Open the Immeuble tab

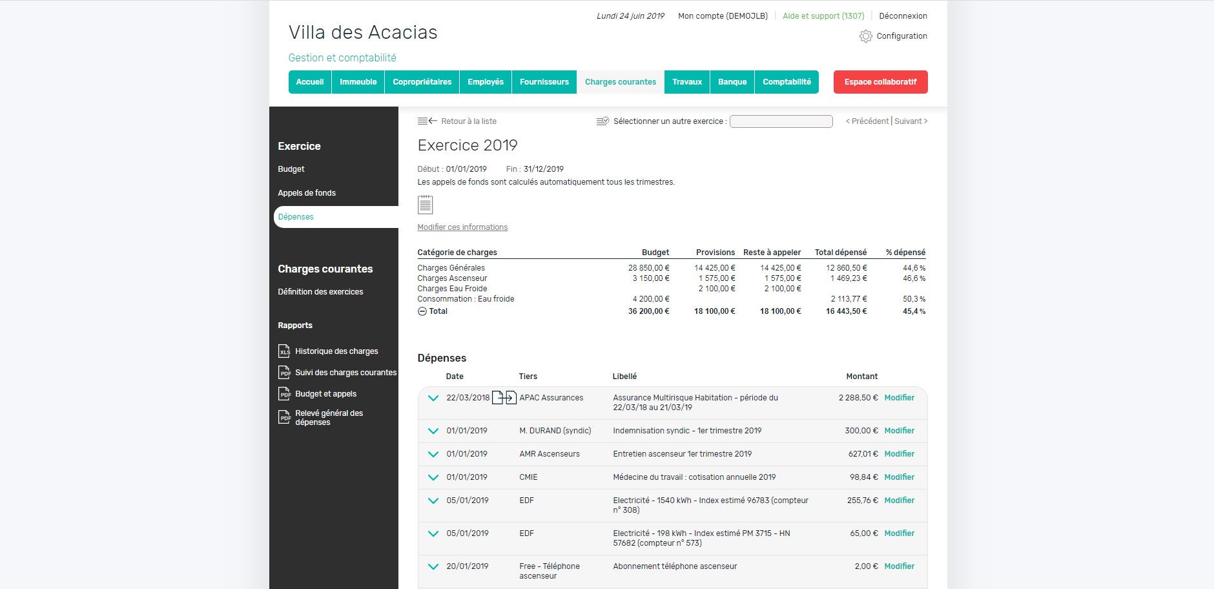click(x=358, y=82)
